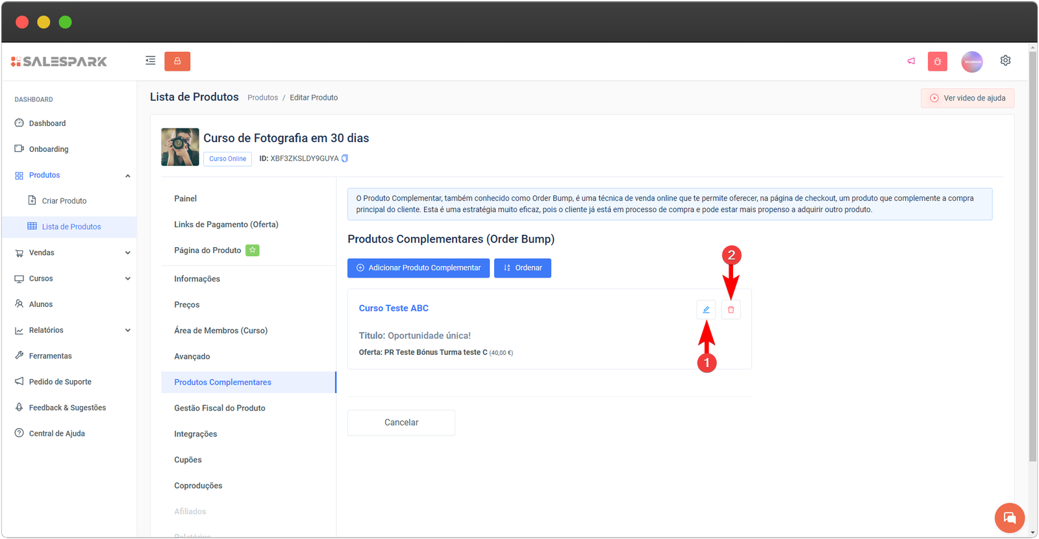Click the course photo thumbnail
The height and width of the screenshot is (539, 1039).
pyautogui.click(x=180, y=147)
